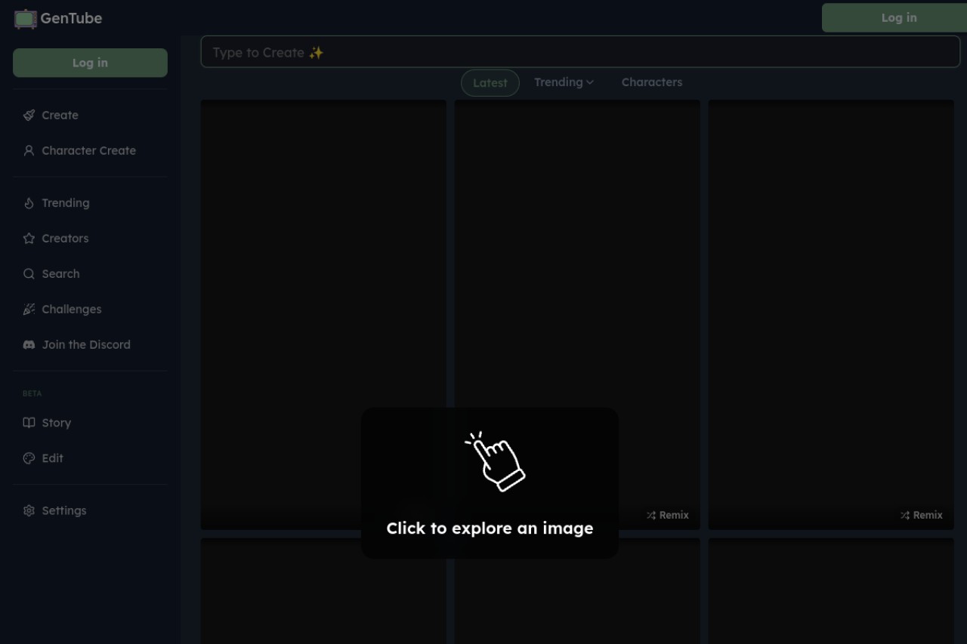
Task: Click the Edit palette icon
Action: [29, 458]
